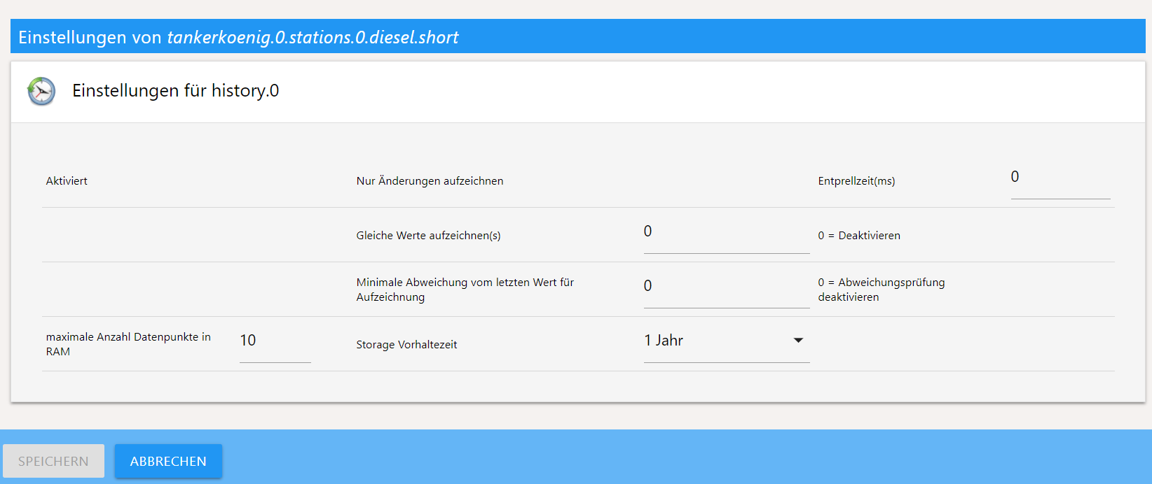Click the Aktiviert label
Viewport: 1152px width, 484px height.
coord(67,181)
